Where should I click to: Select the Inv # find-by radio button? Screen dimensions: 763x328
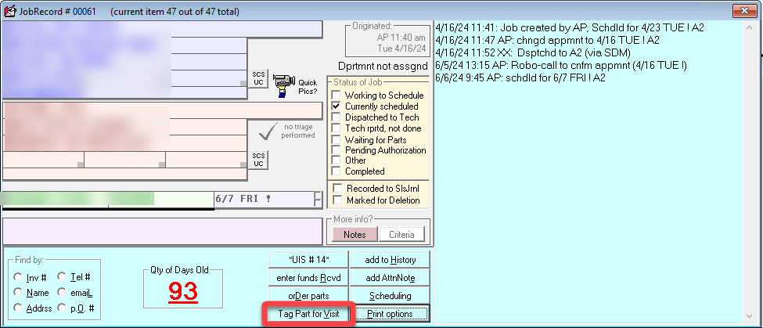[x=18, y=277]
